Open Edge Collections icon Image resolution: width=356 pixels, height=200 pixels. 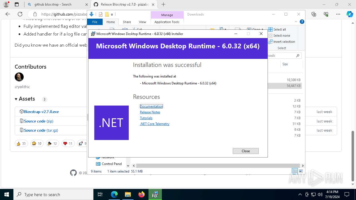tap(314, 14)
